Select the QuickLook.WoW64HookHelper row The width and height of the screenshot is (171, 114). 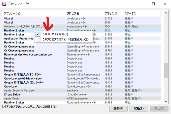[23, 78]
